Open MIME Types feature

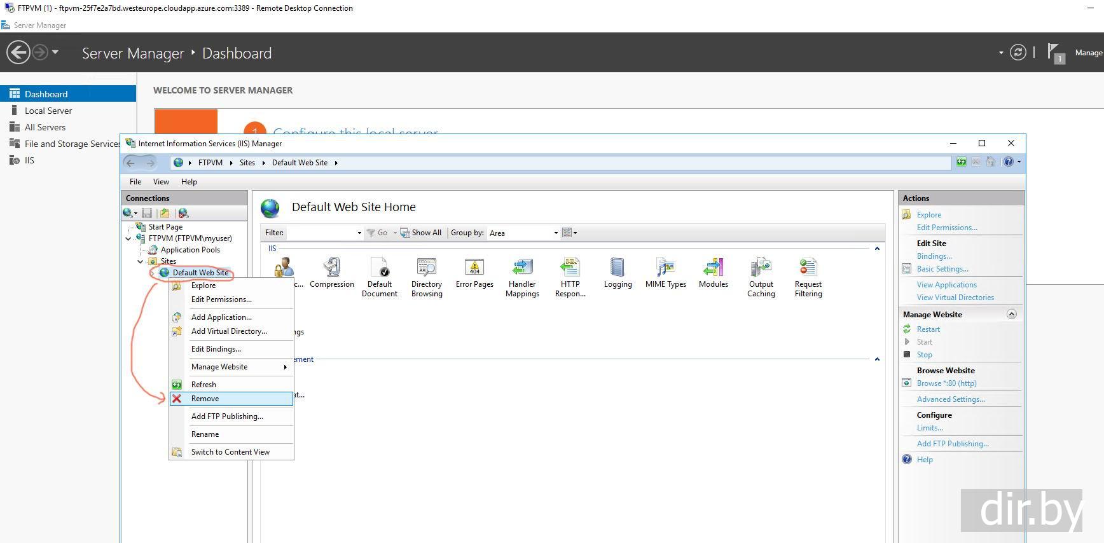[665, 273]
